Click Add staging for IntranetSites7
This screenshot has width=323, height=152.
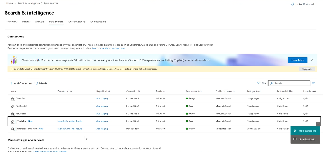point(102,129)
